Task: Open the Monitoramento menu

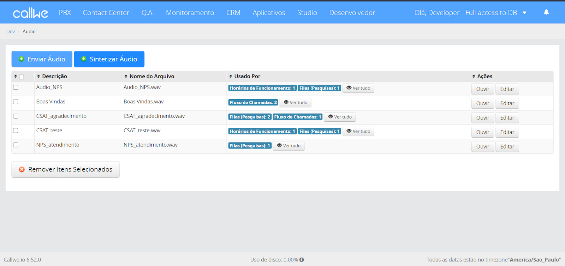Action: [190, 13]
